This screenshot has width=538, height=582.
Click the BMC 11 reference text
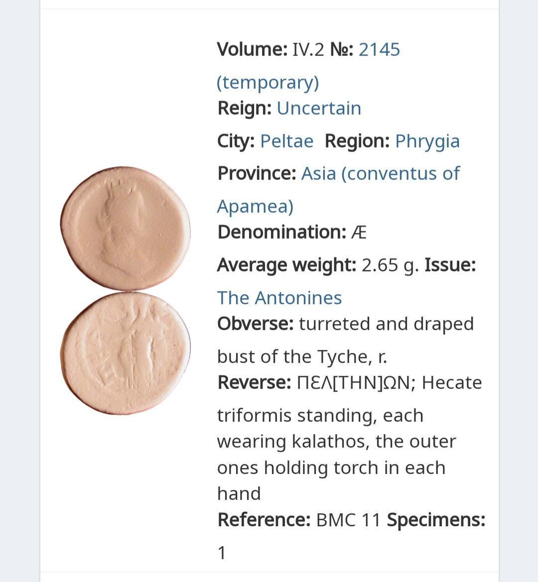pos(348,520)
